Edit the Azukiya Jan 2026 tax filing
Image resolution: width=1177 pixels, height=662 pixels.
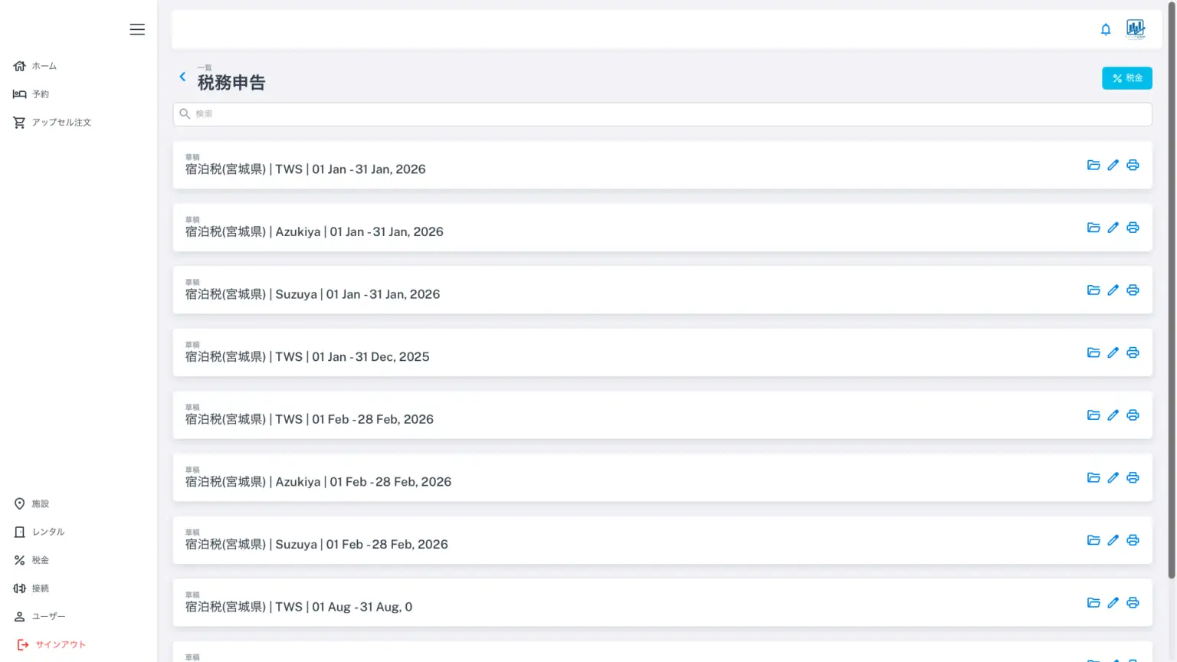click(x=1113, y=228)
